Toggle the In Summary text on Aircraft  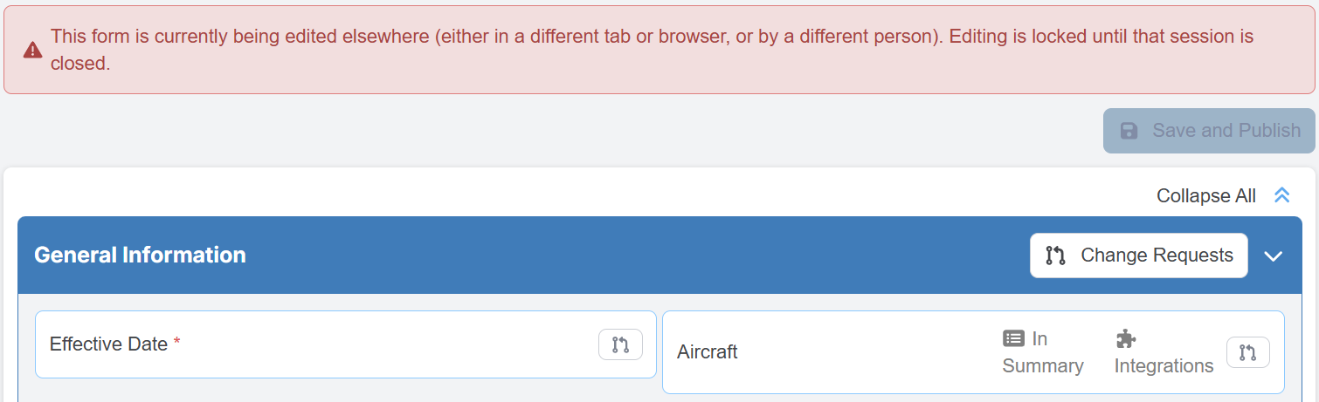[1043, 365]
